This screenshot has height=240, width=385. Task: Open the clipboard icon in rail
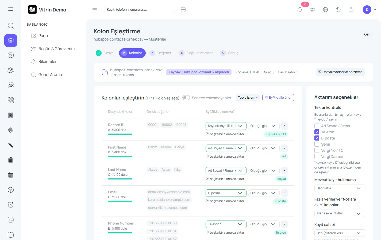click(x=11, y=160)
